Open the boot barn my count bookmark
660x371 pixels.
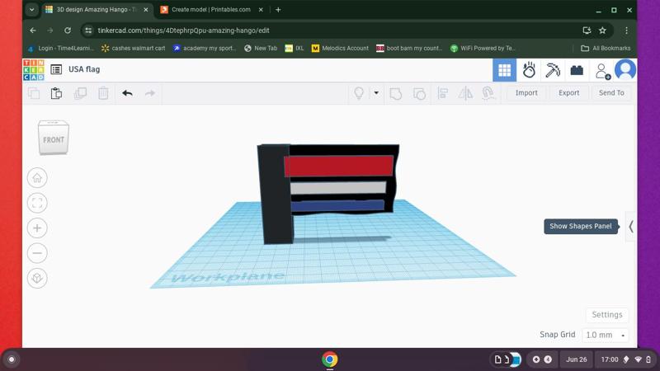[x=409, y=49]
